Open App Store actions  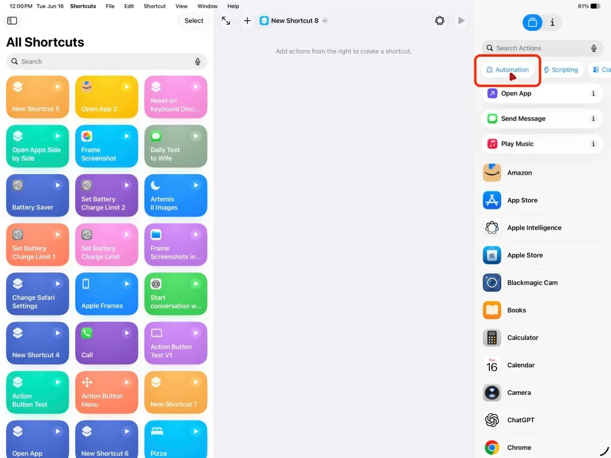tap(544, 200)
